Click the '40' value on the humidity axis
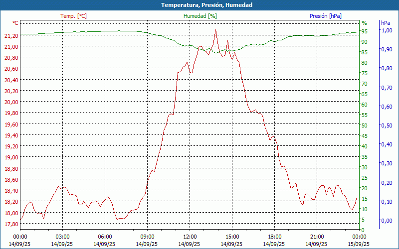This screenshot has width=399, height=249. [x=365, y=146]
